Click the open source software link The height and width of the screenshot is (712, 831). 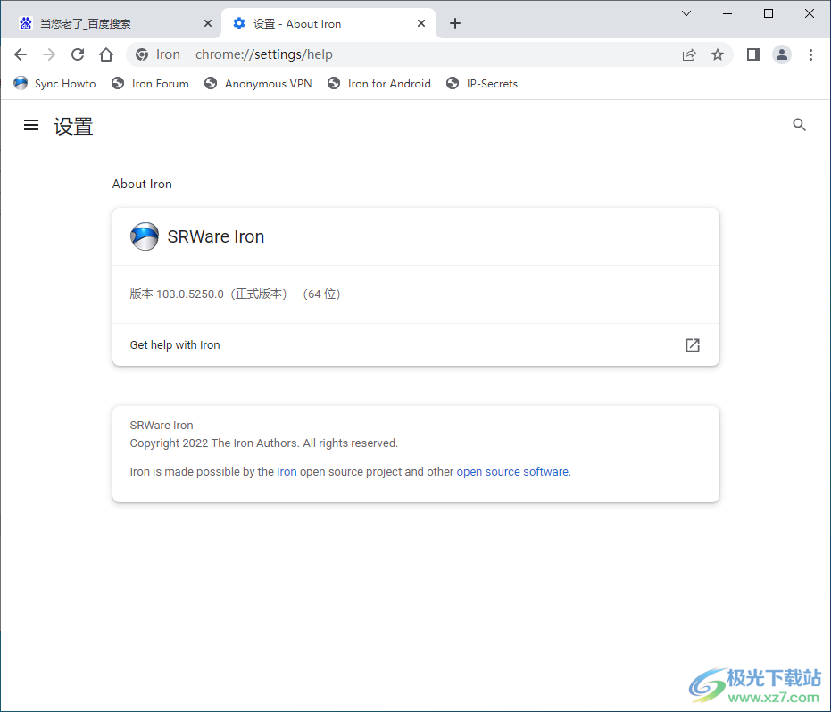coord(512,471)
